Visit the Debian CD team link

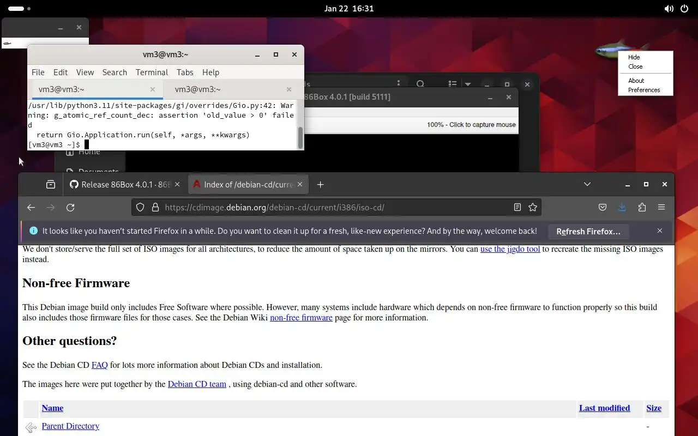point(197,384)
